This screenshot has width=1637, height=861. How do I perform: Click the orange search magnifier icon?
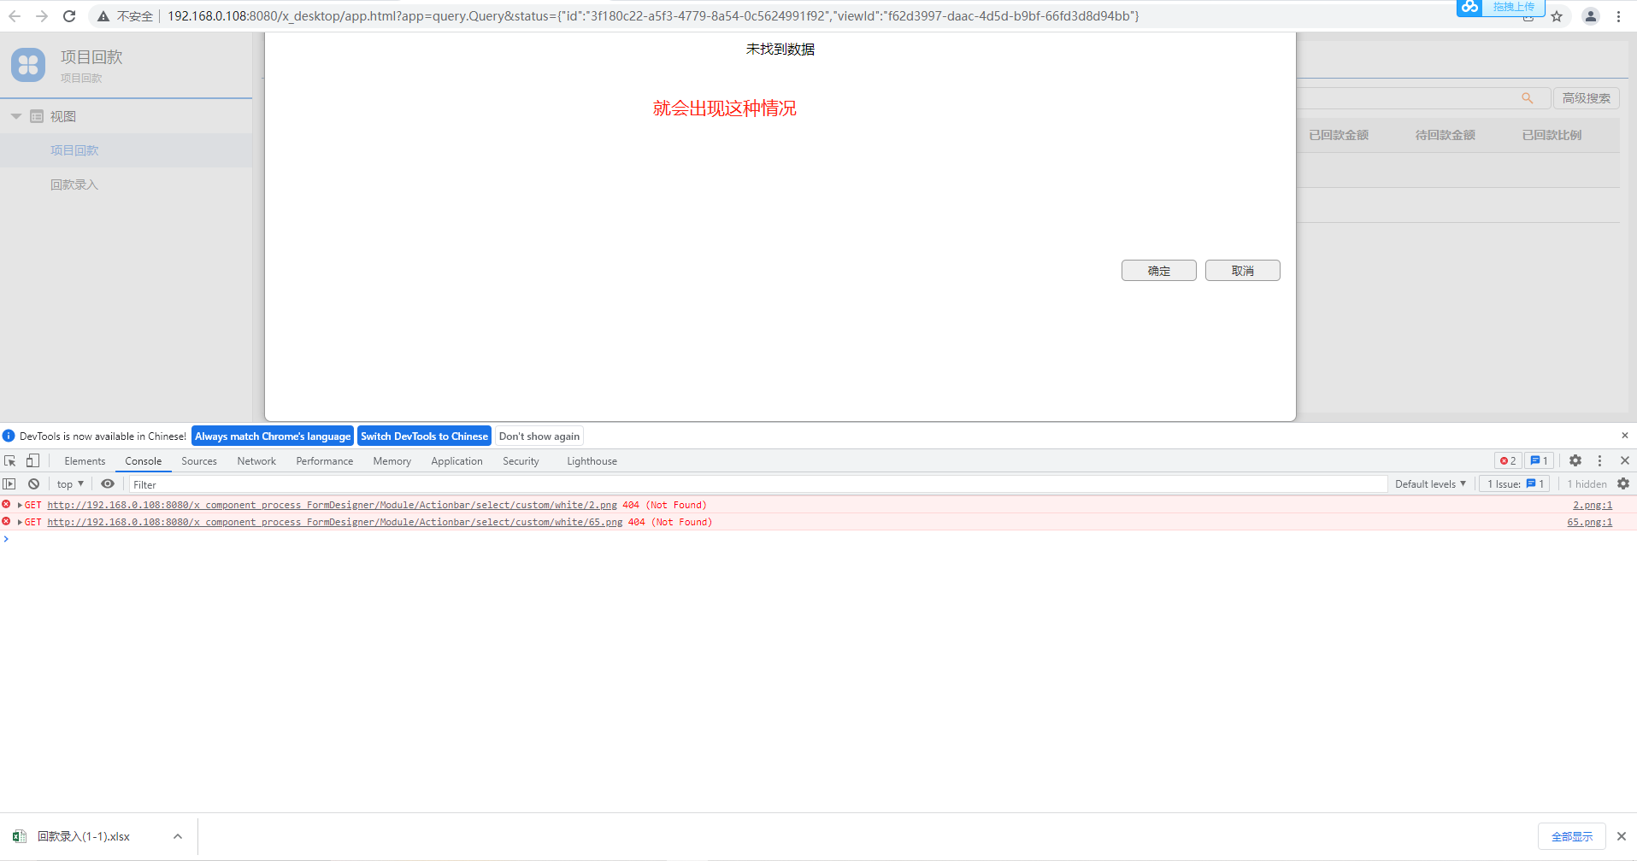(x=1528, y=98)
